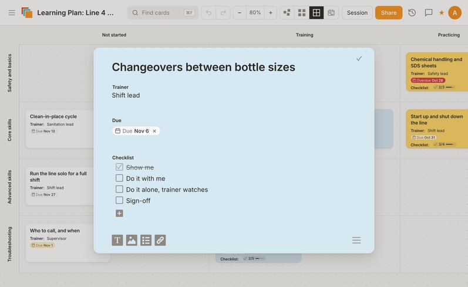Screen dimensions: 468x287
Task: Select the Advanced skills row label
Action: [x=9, y=187]
